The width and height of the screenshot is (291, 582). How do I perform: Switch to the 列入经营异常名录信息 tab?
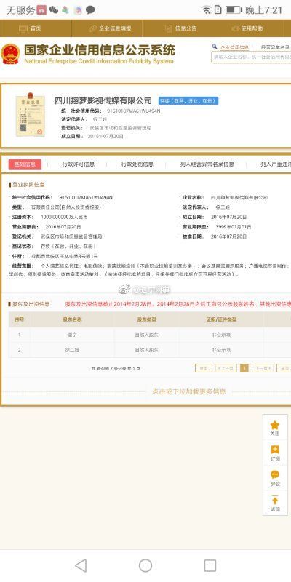[207, 164]
